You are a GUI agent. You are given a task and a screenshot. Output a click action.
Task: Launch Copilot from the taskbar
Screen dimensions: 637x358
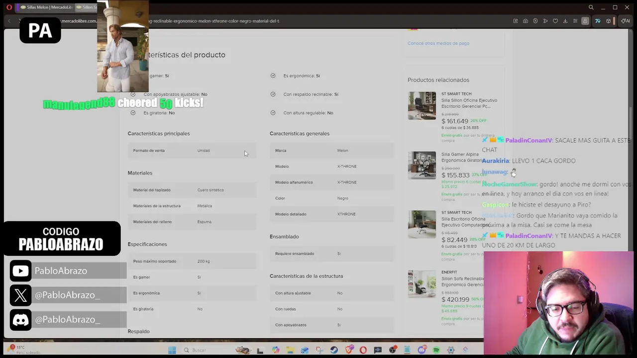275,350
